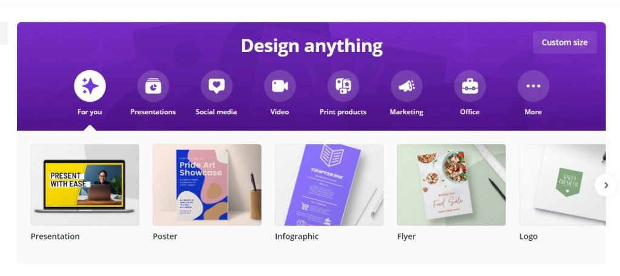Click the Presentation label text
Viewport: 620px width, 276px height.
click(55, 237)
